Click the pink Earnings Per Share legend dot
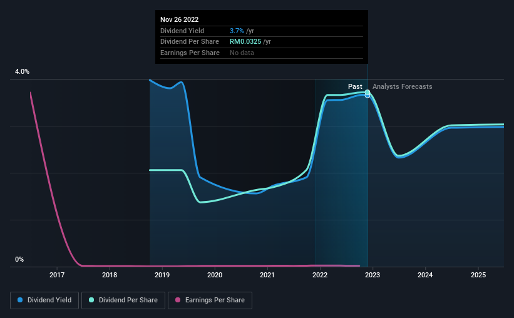The width and height of the screenshot is (514, 318). pos(178,300)
